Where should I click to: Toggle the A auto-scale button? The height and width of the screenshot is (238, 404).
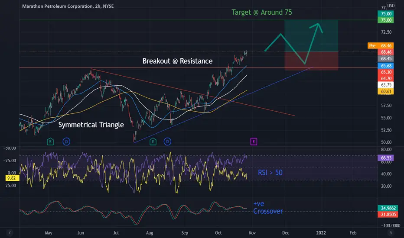[x=391, y=233]
